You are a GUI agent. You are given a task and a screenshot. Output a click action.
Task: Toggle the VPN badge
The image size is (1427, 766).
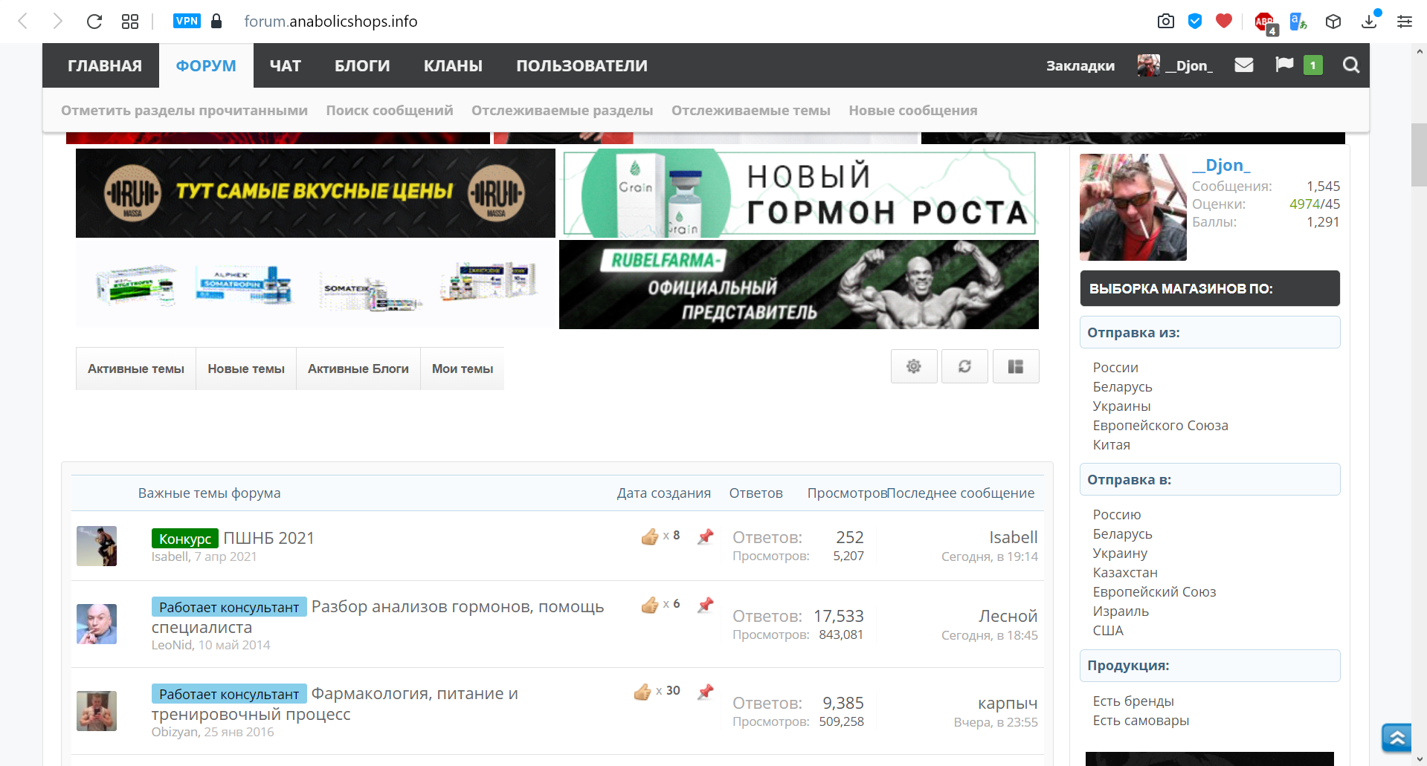187,21
